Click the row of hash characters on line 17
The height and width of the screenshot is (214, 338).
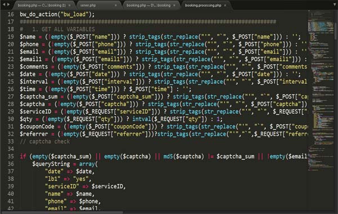pyautogui.click(x=148, y=22)
